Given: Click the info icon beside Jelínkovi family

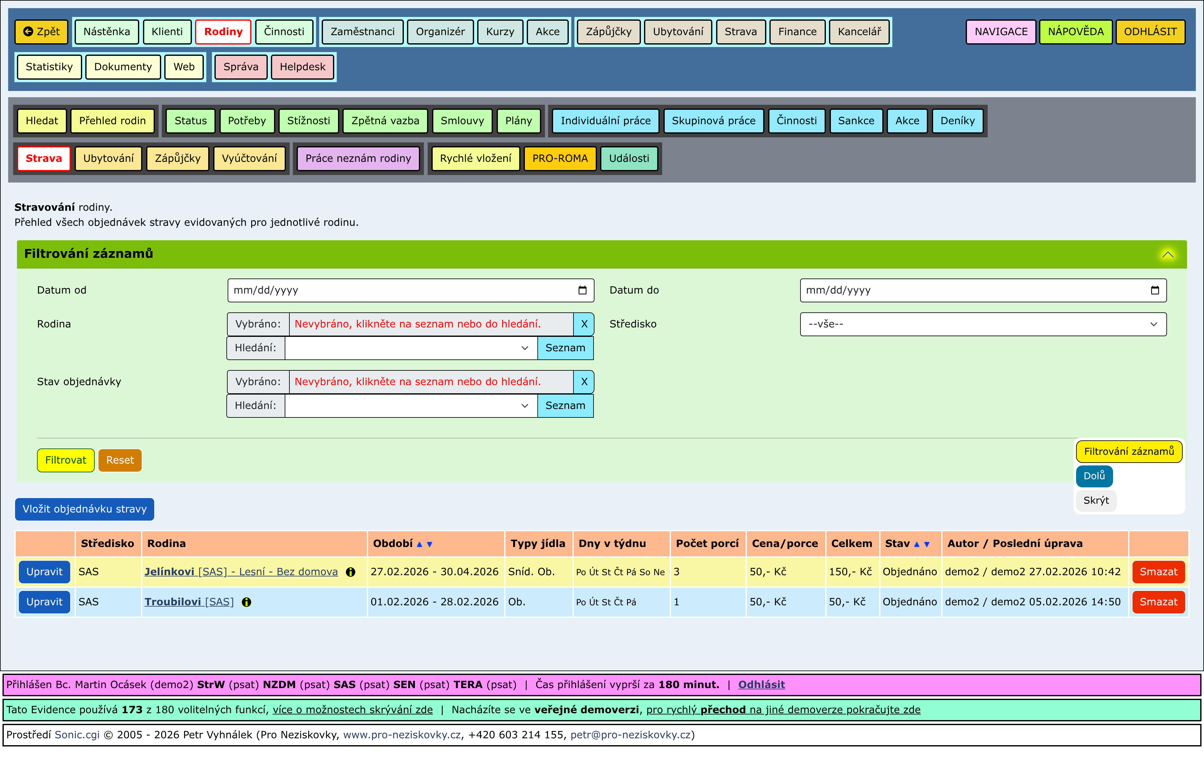Looking at the screenshot, I should [x=351, y=572].
